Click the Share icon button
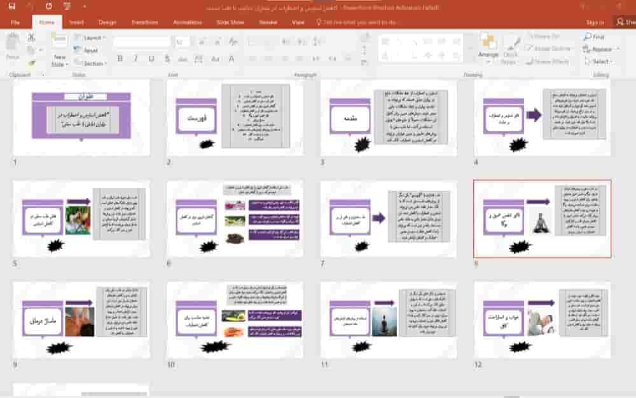The width and height of the screenshot is (636, 398). (x=625, y=22)
